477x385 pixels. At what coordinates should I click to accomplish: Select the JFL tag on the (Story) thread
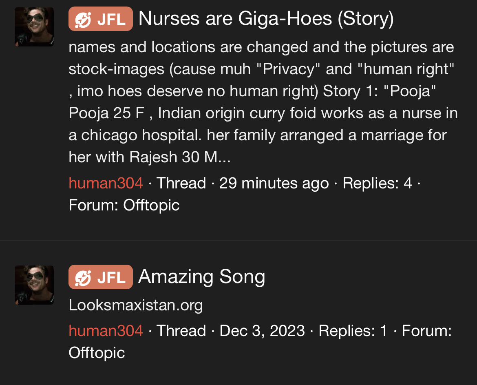point(101,19)
